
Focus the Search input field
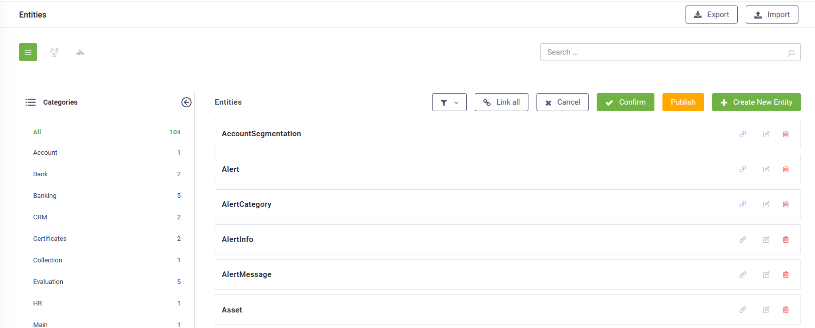coord(665,52)
